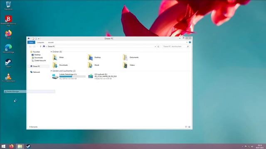266x149 pixels.
Task: Open the Videos folder
Action: (x=129, y=65)
